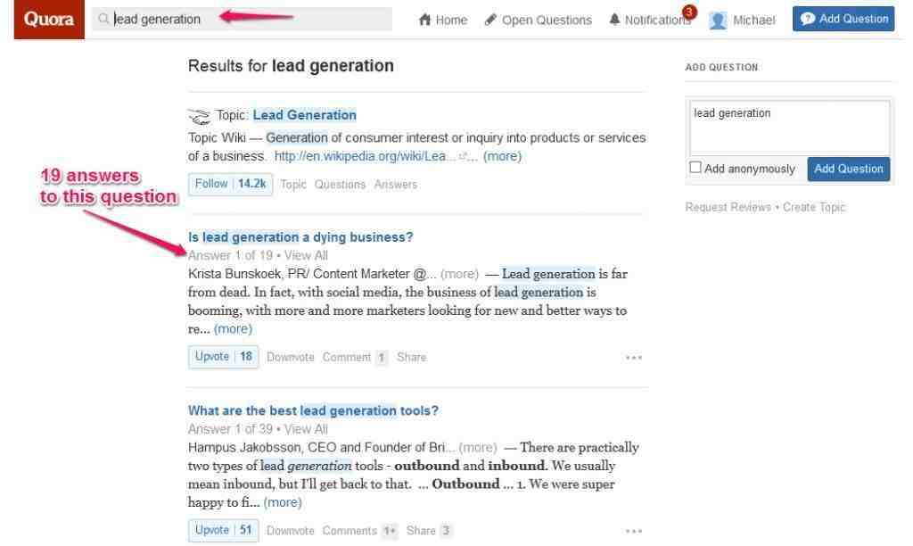Switch to the topic's Questions tab
The width and height of the screenshot is (913, 546).
340,184
